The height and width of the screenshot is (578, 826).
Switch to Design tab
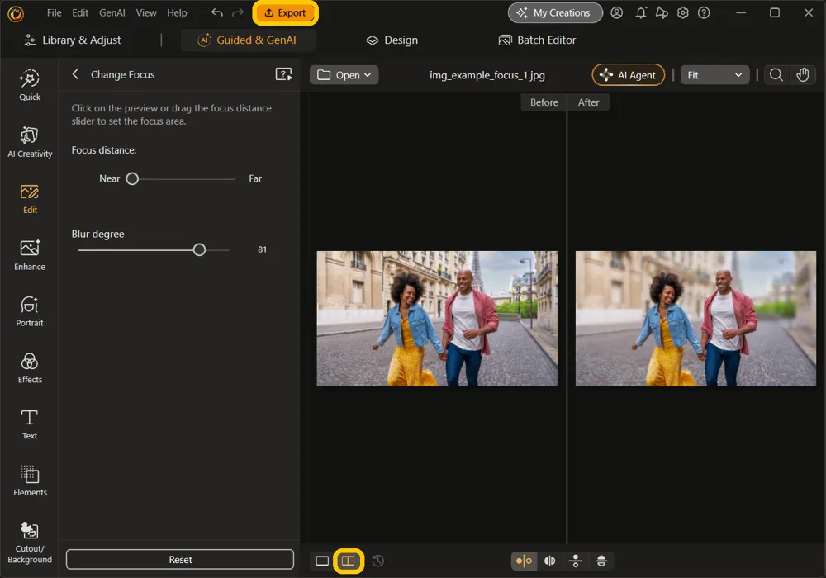[392, 40]
